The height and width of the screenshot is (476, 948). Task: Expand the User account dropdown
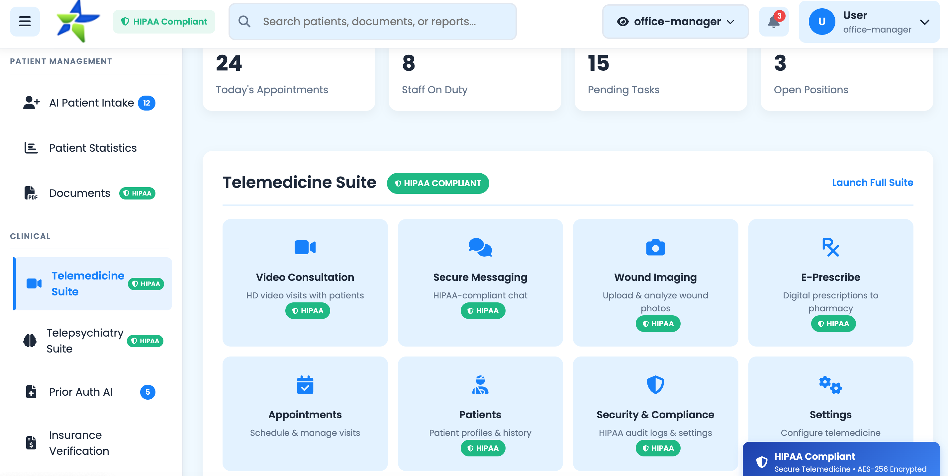tap(869, 21)
